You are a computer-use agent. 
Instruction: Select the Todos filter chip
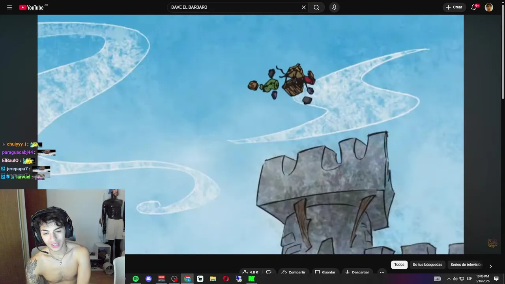click(399, 265)
